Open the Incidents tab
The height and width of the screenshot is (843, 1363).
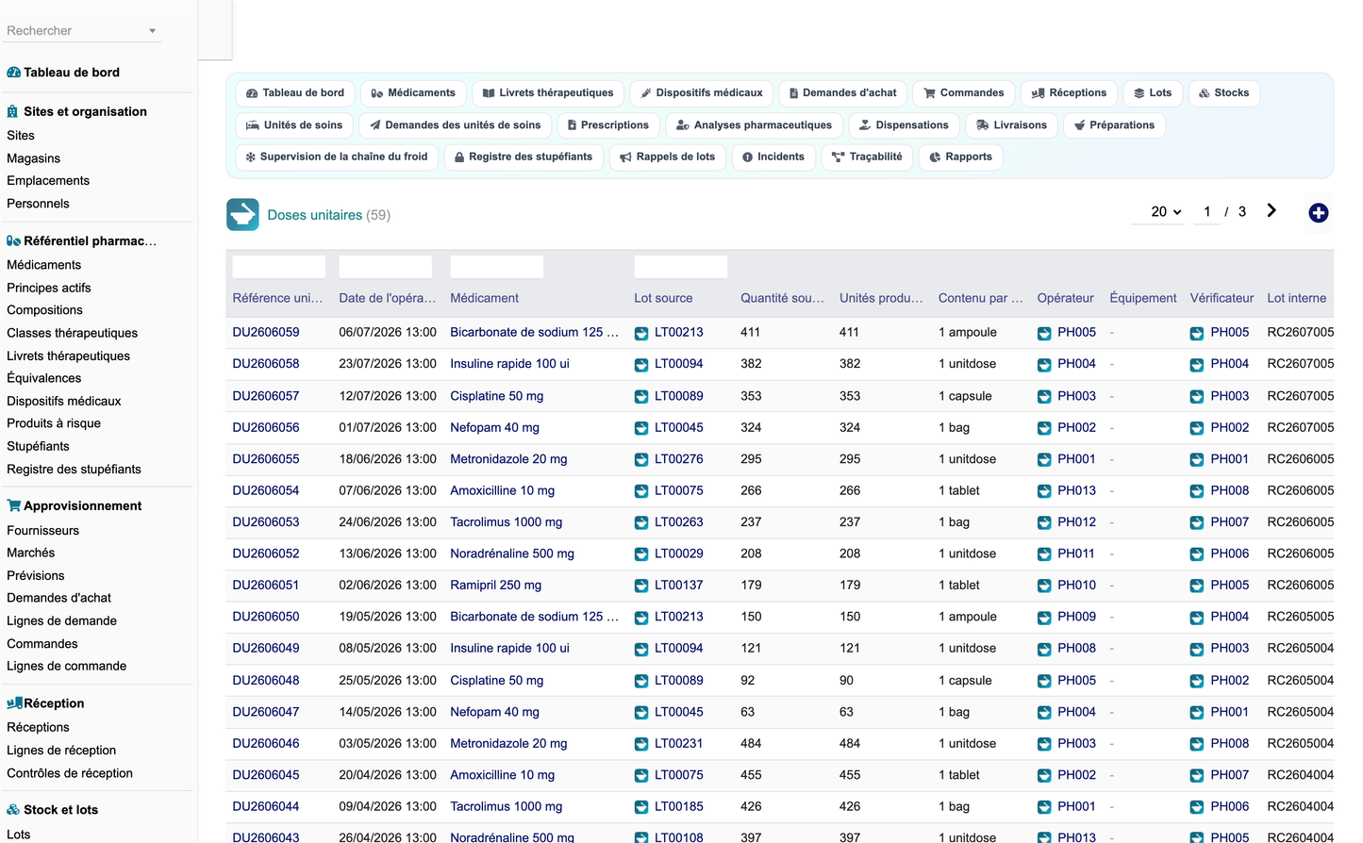click(x=773, y=157)
